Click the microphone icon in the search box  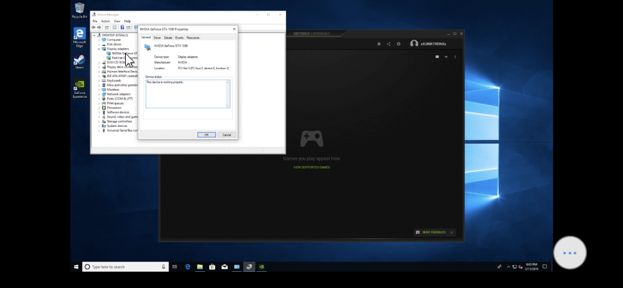pyautogui.click(x=163, y=267)
